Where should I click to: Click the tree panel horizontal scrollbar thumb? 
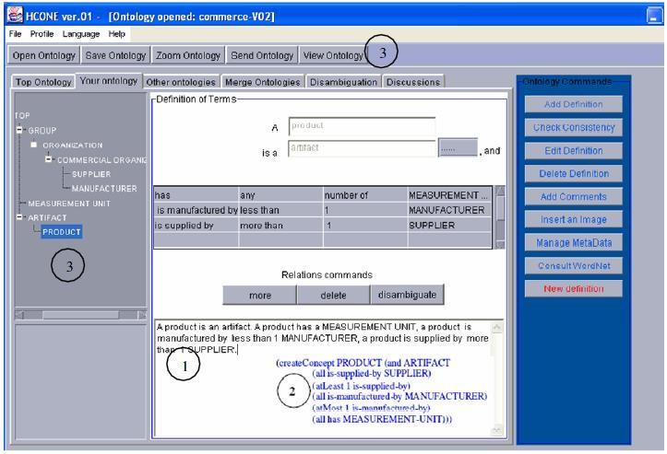click(x=80, y=315)
